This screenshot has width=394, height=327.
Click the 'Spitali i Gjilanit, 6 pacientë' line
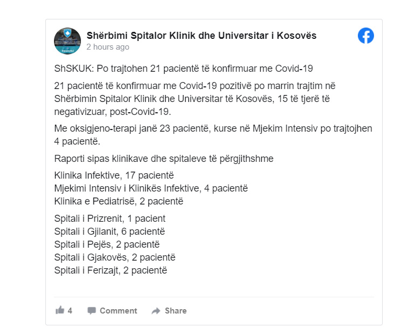tap(110, 231)
